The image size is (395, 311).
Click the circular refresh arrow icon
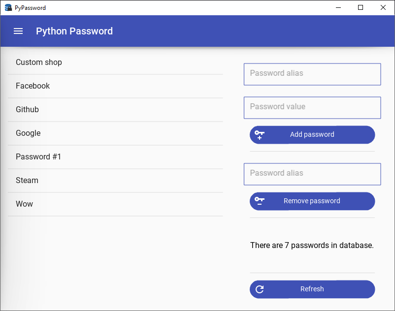pyautogui.click(x=260, y=289)
